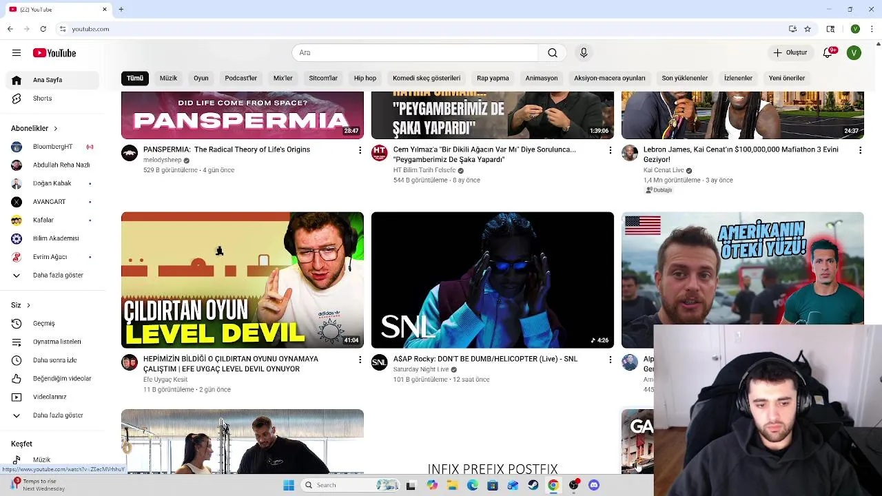Open options menu for LEVEL DEVIL video
882x496 pixels.
click(360, 360)
